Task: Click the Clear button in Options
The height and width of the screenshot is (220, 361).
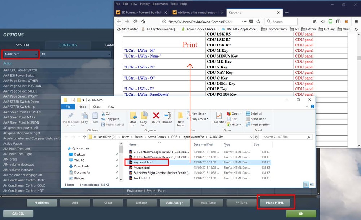Action: point(108,203)
